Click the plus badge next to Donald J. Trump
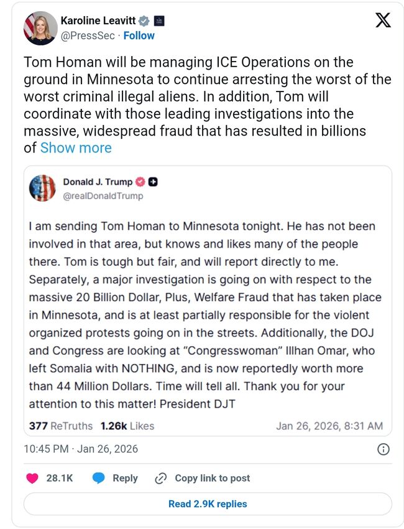Viewport: 404px width, 529px height. pyautogui.click(x=154, y=182)
